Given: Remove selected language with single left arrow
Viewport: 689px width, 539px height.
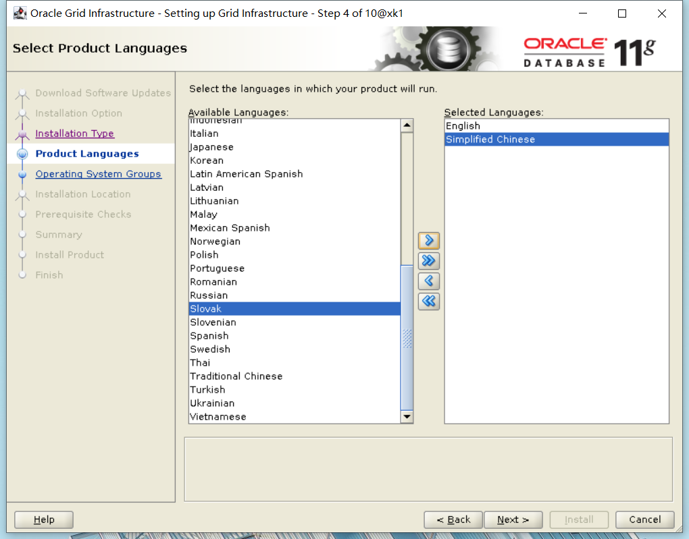Looking at the screenshot, I should pyautogui.click(x=428, y=281).
